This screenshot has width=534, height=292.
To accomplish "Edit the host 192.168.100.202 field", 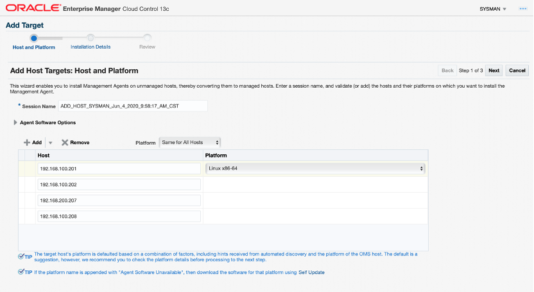I will (x=119, y=184).
